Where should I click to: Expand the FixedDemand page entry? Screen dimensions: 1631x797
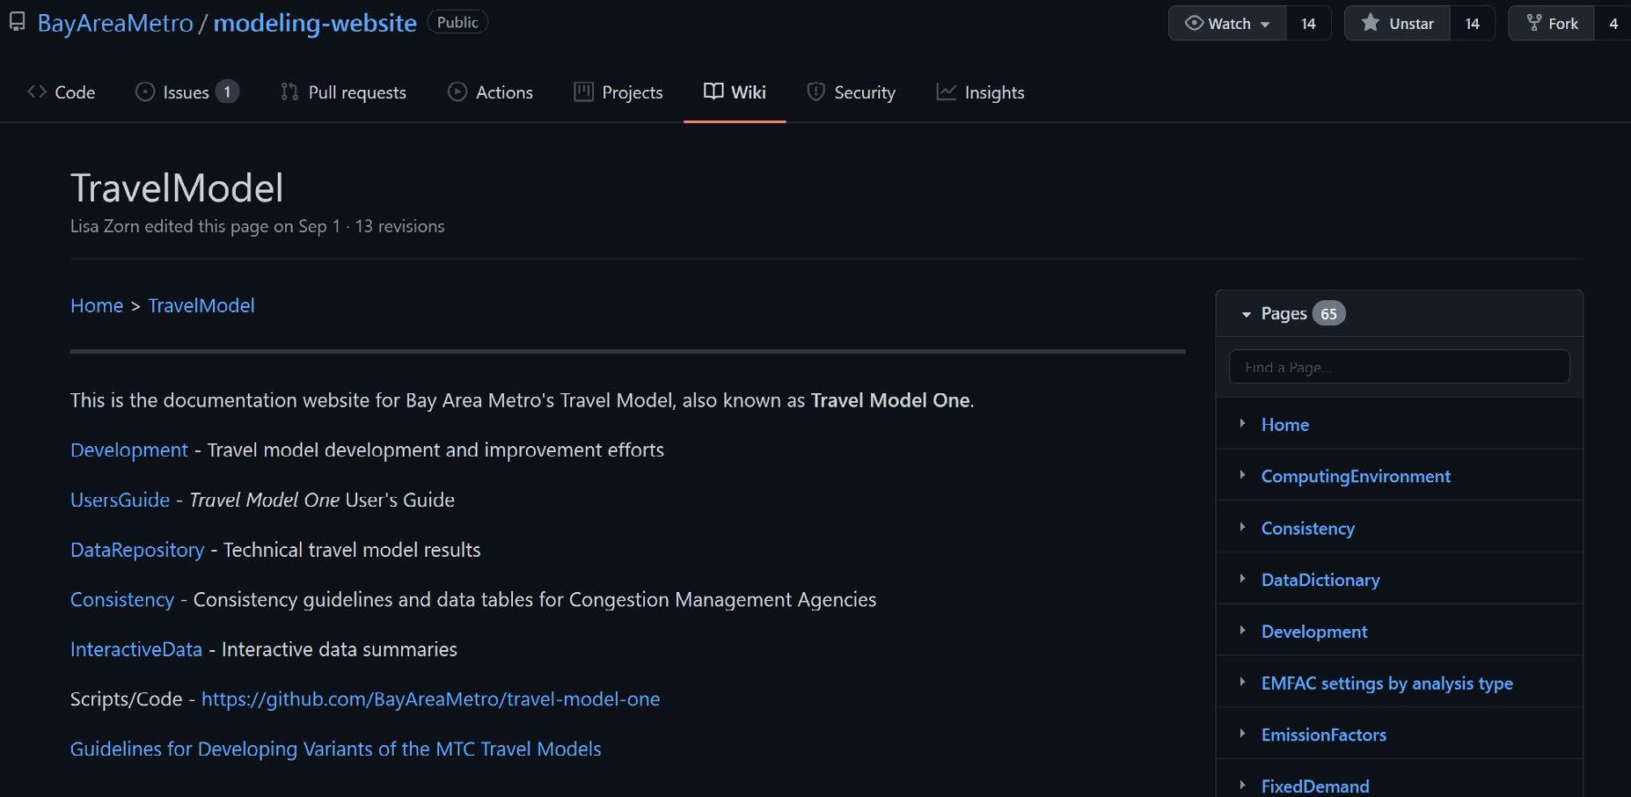[x=1242, y=785]
